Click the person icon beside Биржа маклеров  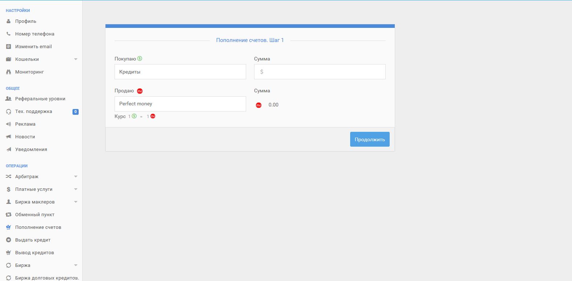point(9,202)
